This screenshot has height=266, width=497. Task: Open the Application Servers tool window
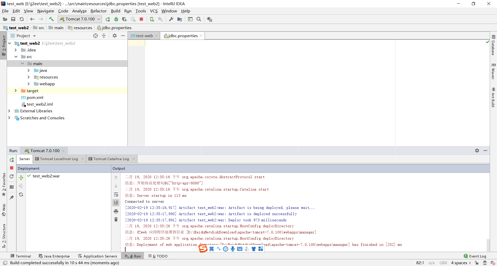tap(98, 256)
